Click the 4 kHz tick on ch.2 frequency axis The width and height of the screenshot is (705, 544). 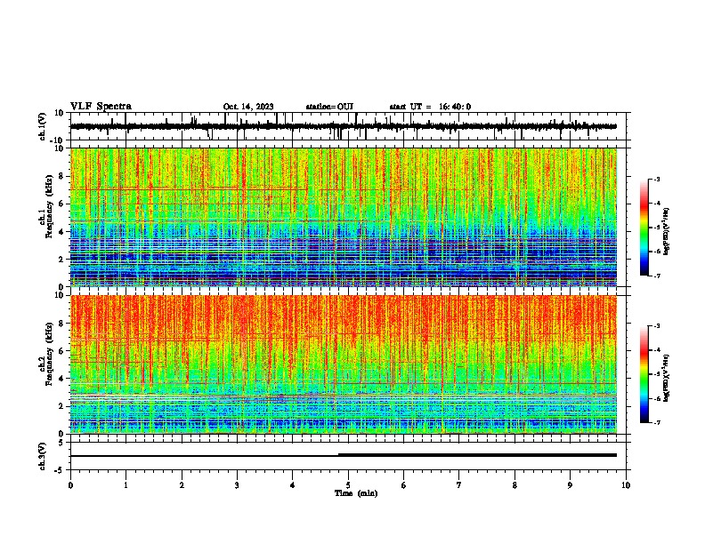(61, 379)
